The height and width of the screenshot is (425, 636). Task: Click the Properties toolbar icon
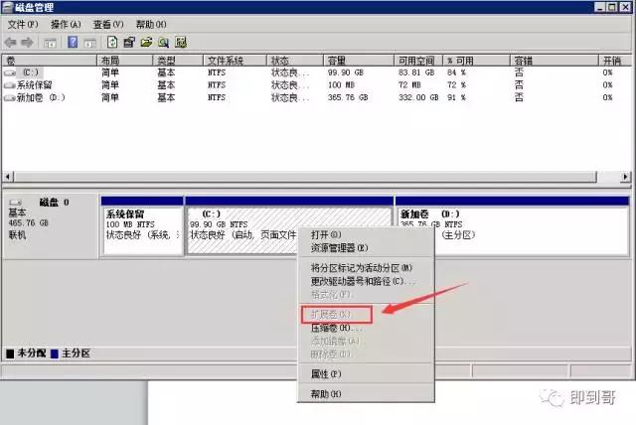[x=129, y=42]
